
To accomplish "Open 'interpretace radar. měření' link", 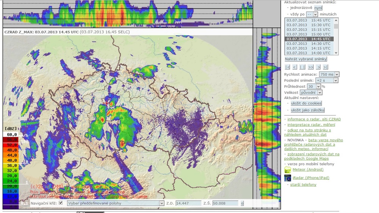I will 311,125.
